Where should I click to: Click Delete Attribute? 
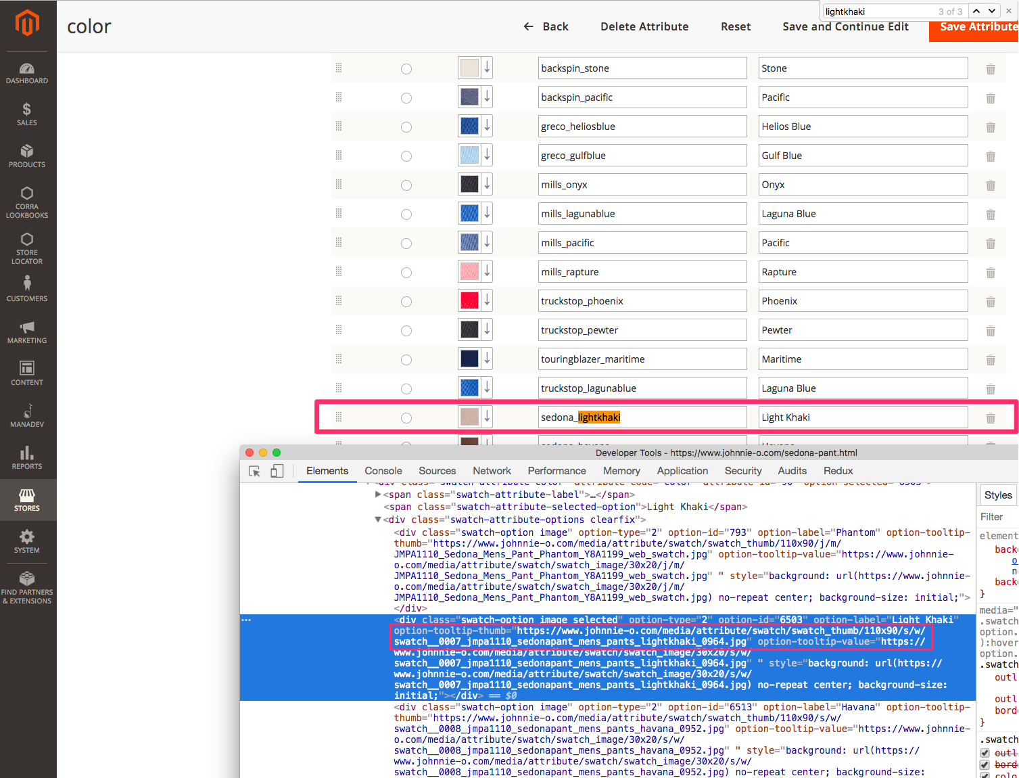644,26
